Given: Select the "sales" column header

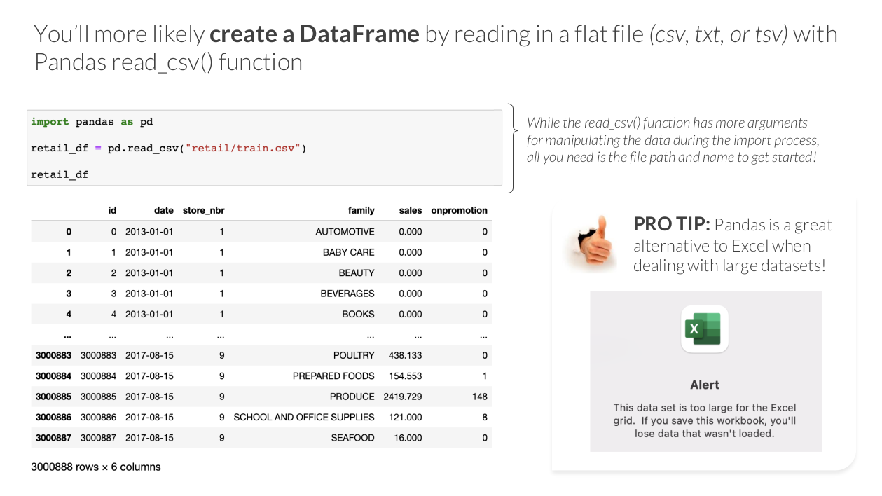Looking at the screenshot, I should tap(411, 210).
